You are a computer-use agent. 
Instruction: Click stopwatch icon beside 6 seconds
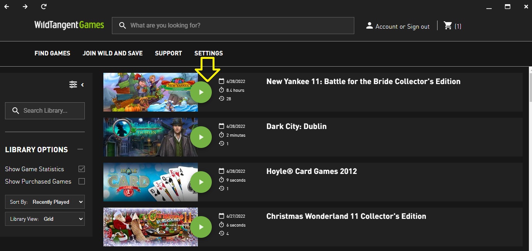(x=221, y=225)
